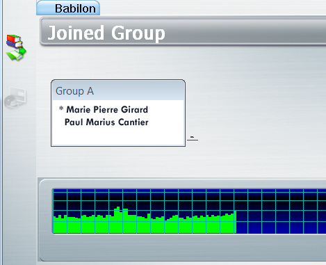The width and height of the screenshot is (326, 265).
Task: Select the Group A header
Action: 118,90
